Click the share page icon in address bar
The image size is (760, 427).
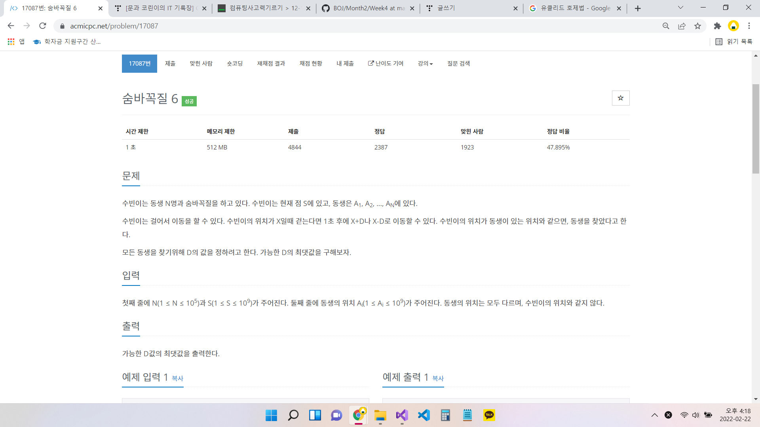tap(682, 26)
